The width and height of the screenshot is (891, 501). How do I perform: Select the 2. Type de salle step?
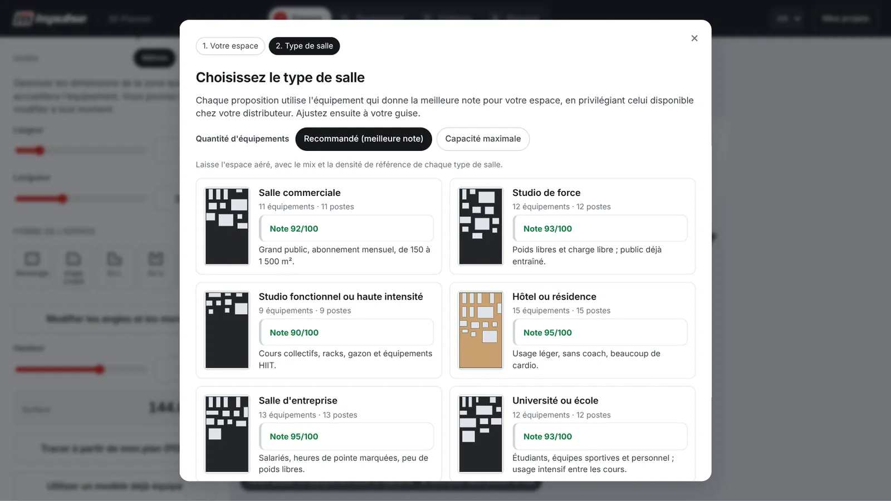(x=304, y=46)
